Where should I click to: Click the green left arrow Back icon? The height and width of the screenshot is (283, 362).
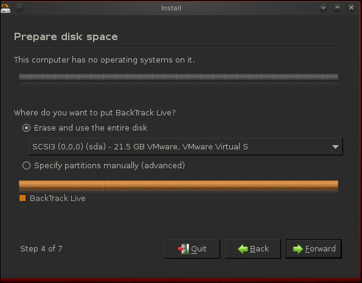point(243,249)
